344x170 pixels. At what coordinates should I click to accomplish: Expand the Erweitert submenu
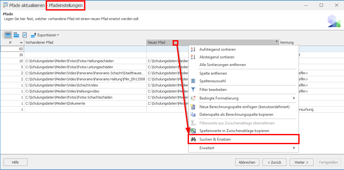(207, 148)
